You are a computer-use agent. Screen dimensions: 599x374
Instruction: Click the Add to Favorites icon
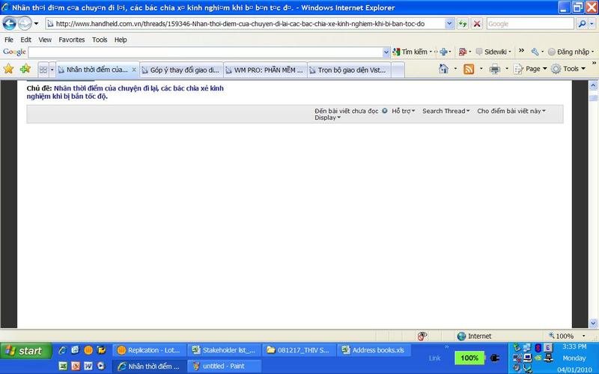pyautogui.click(x=25, y=69)
